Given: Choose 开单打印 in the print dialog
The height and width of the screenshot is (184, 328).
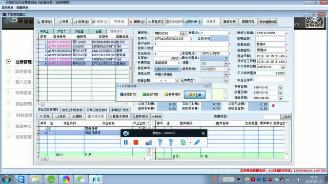Looking at the screenshot, I should point(172,95).
